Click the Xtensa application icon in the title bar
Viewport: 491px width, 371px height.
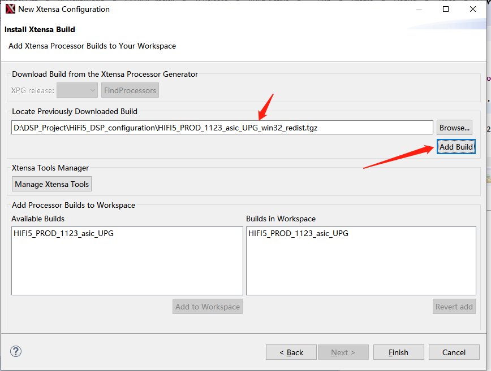(x=10, y=9)
